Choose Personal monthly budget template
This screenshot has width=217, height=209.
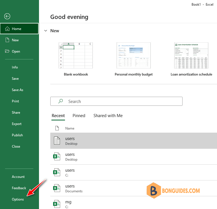point(134,55)
